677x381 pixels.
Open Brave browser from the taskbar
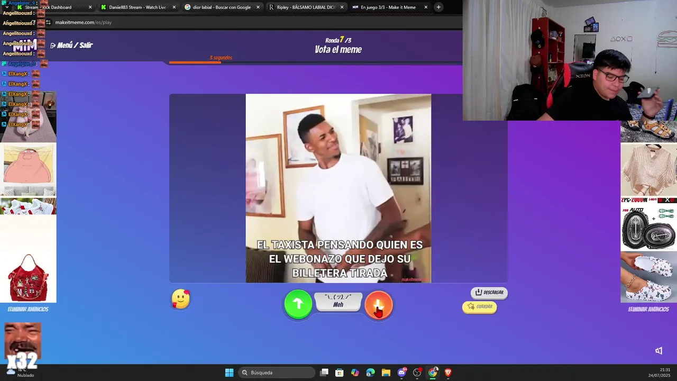(448, 373)
